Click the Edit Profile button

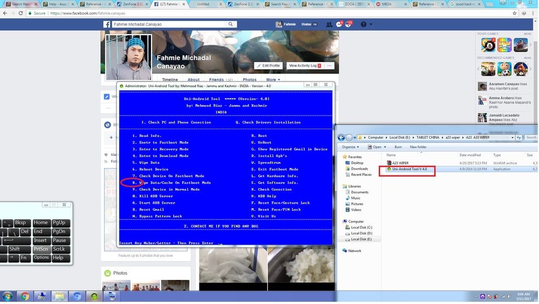(268, 66)
